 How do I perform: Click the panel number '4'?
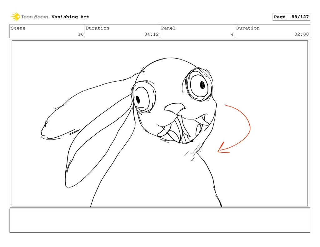(x=232, y=34)
